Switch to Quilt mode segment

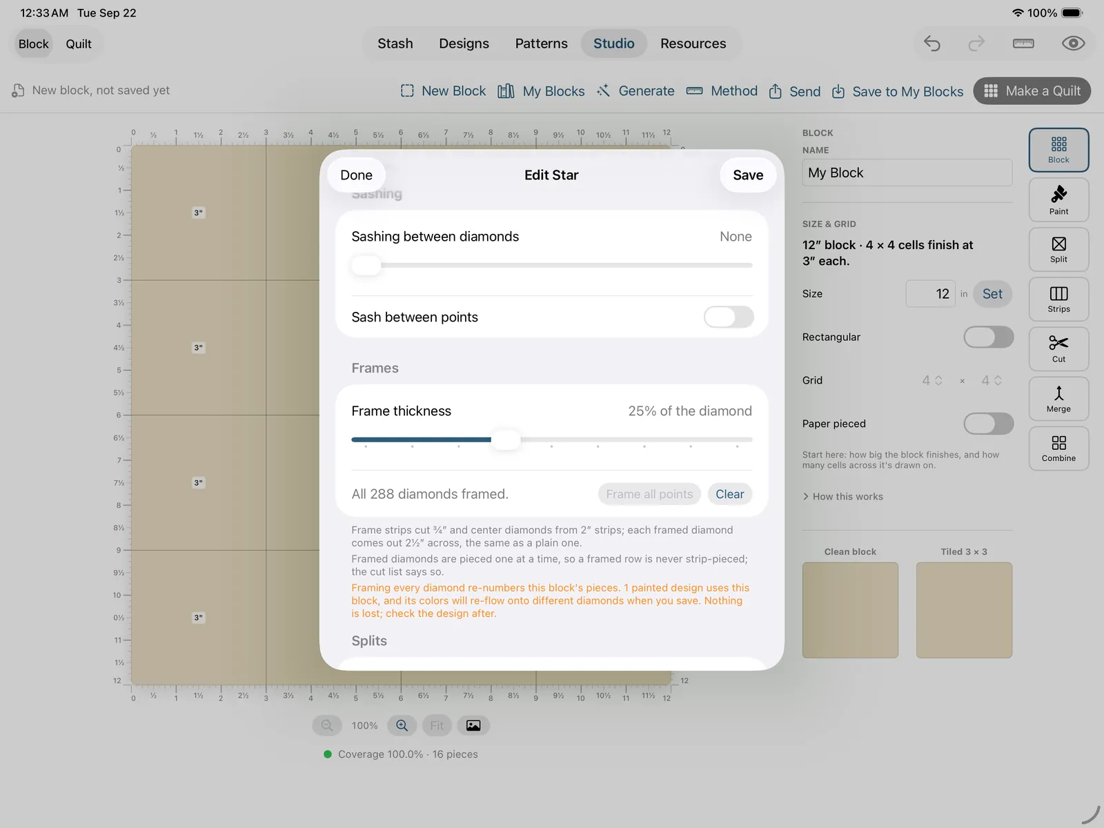point(79,43)
